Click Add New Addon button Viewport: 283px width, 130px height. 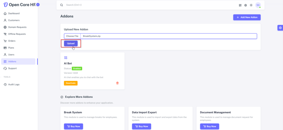(x=247, y=17)
